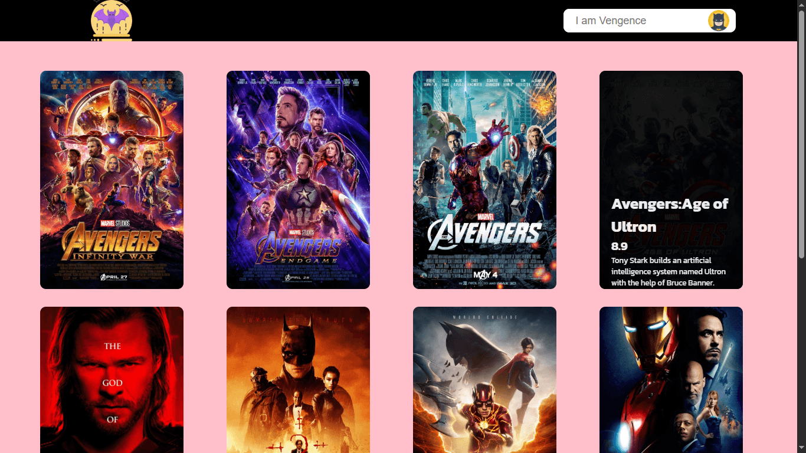Click the Batman avatar icon in search box
The height and width of the screenshot is (453, 806).
718,21
